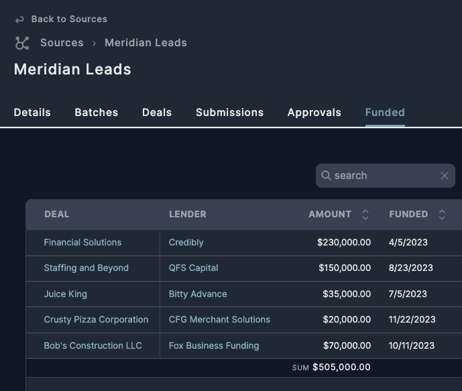Click Back to Sources link
The height and width of the screenshot is (391, 462).
(x=69, y=19)
